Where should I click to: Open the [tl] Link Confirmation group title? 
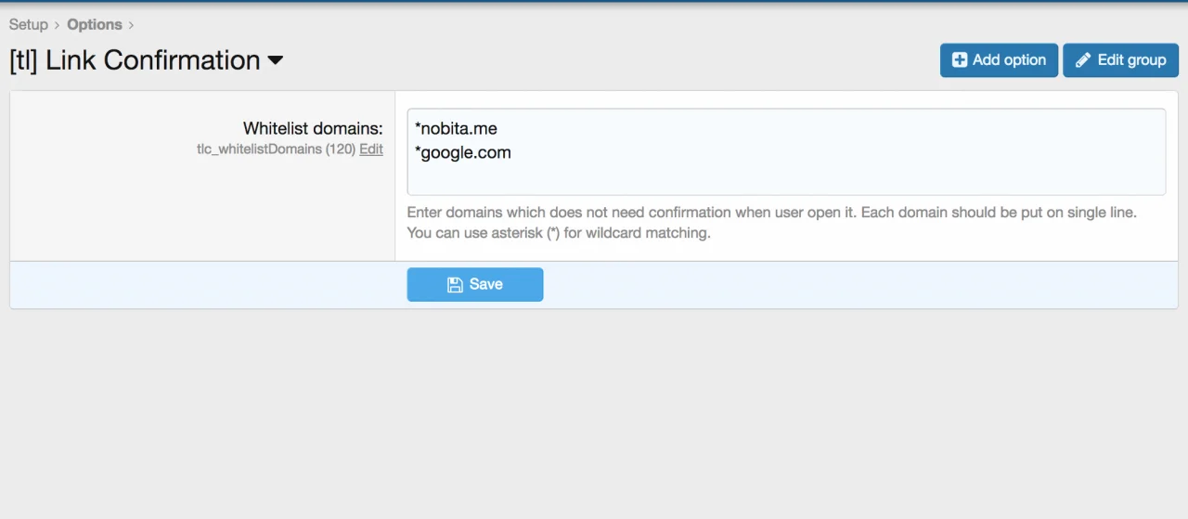pyautogui.click(x=135, y=60)
